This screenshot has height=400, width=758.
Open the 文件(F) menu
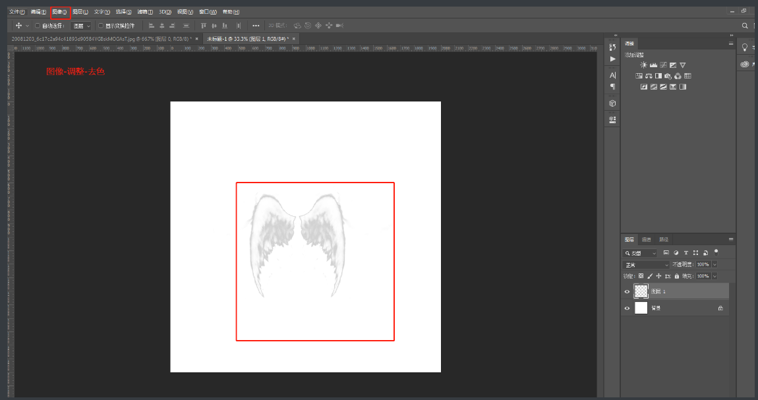click(17, 12)
